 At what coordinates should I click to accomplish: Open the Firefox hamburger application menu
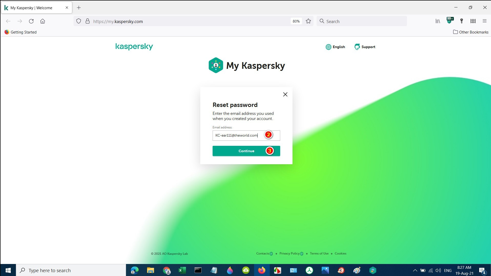[484, 21]
